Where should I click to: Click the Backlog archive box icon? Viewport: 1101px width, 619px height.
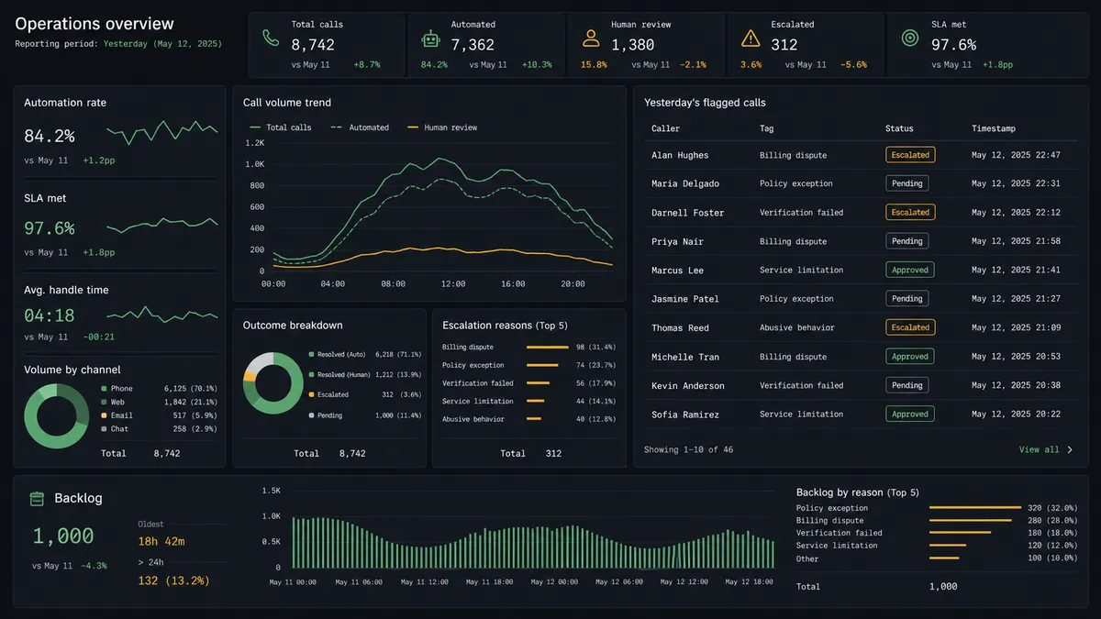click(x=37, y=499)
